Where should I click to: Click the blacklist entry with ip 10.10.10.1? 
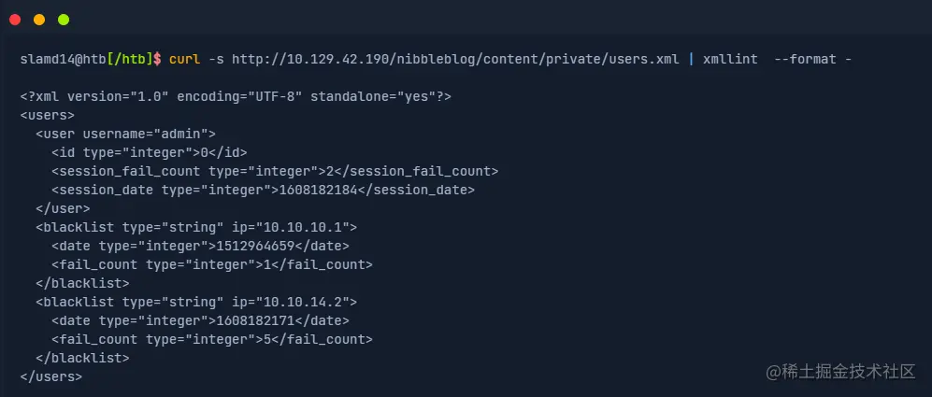click(196, 227)
